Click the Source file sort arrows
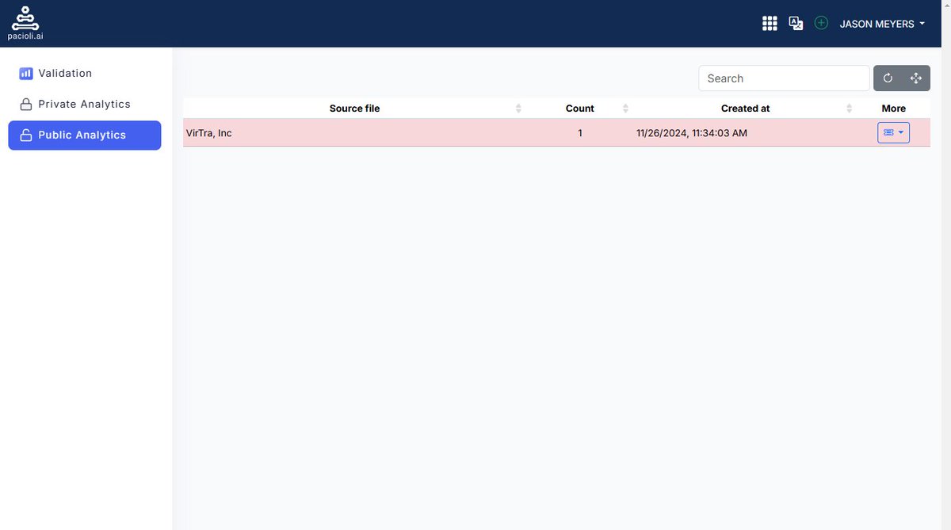This screenshot has height=530, width=951. pyautogui.click(x=518, y=109)
